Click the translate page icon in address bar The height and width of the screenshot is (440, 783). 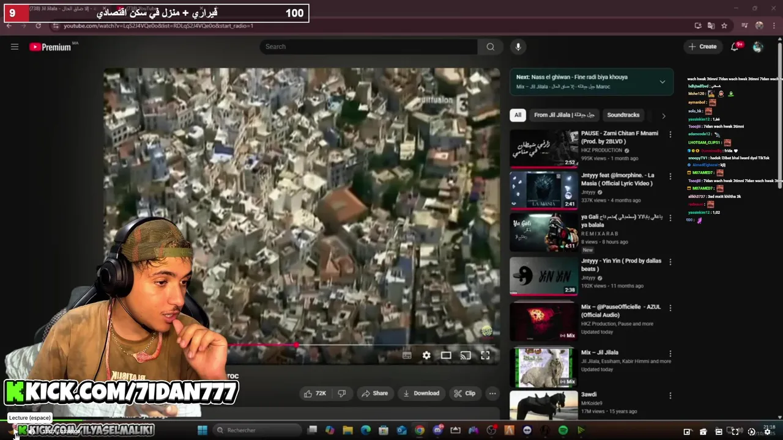tap(711, 26)
